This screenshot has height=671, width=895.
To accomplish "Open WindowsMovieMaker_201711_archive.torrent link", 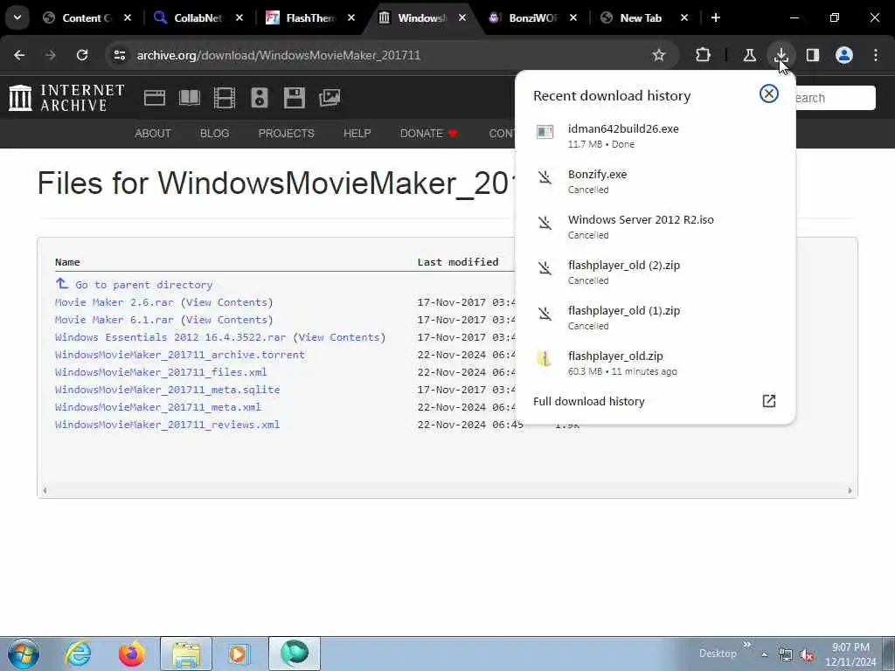I will [180, 355].
